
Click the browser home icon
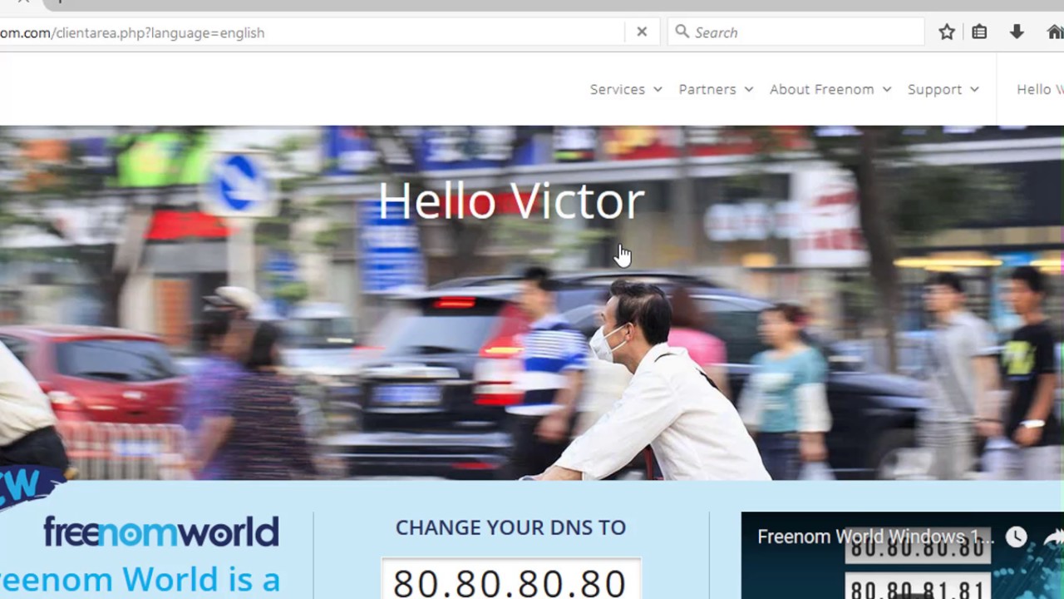1056,32
